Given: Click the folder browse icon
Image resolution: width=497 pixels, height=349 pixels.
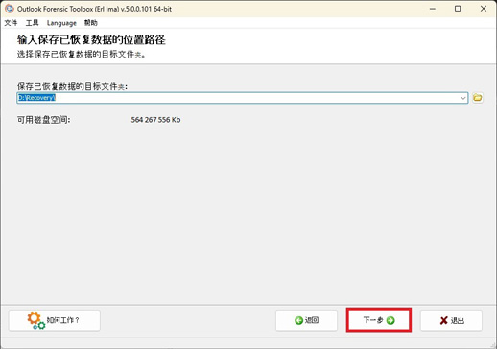Looking at the screenshot, I should click(x=478, y=97).
